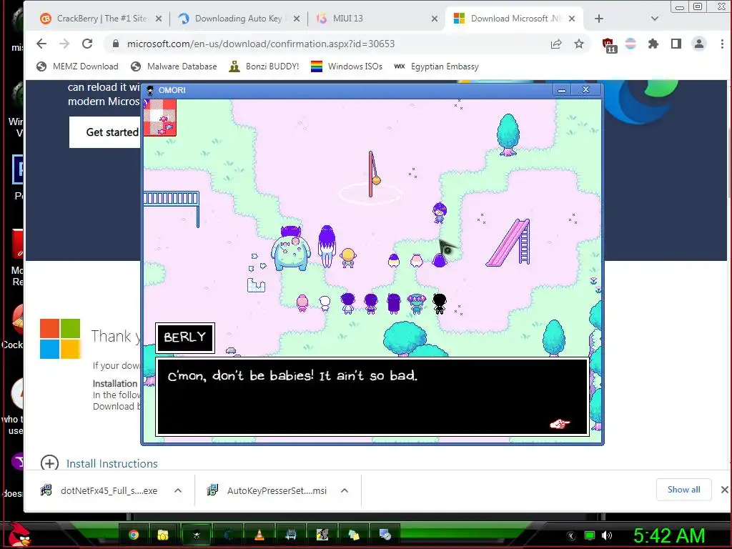This screenshot has width=732, height=549.
Task: Open Malware Database bookmark
Action: tap(174, 66)
